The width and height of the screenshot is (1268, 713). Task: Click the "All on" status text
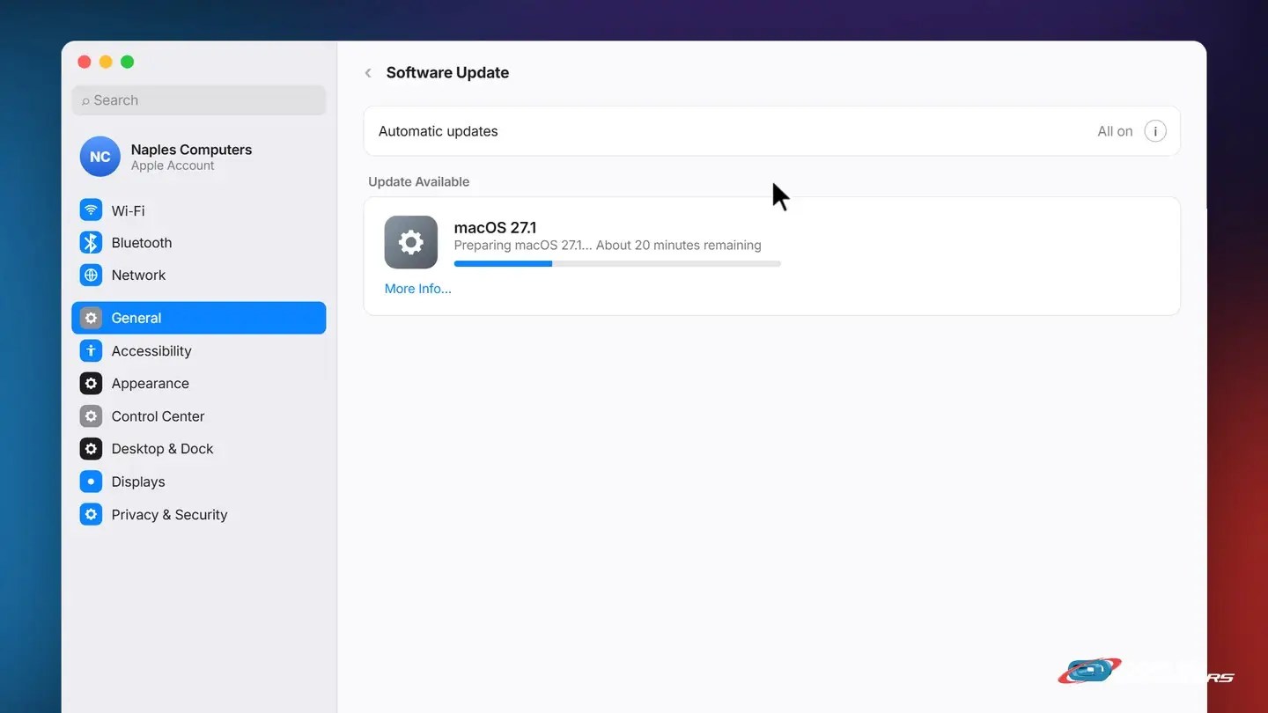point(1115,131)
